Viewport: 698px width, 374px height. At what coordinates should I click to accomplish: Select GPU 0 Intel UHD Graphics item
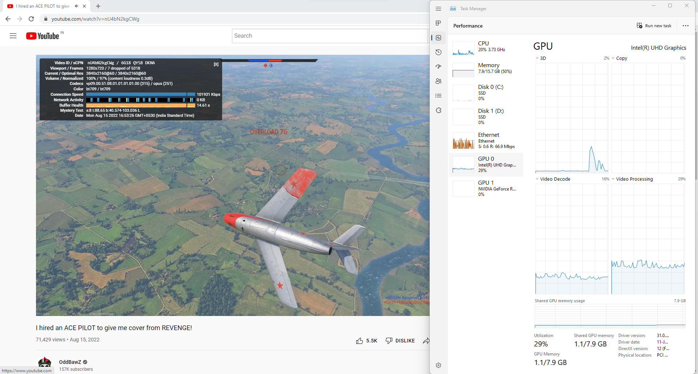pyautogui.click(x=486, y=164)
